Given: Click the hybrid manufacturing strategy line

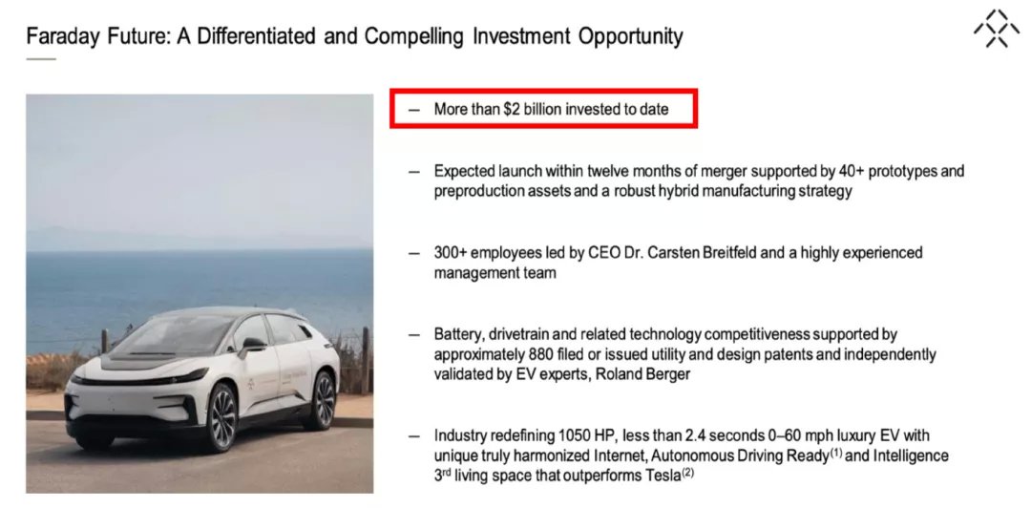Looking at the screenshot, I should pos(642,192).
